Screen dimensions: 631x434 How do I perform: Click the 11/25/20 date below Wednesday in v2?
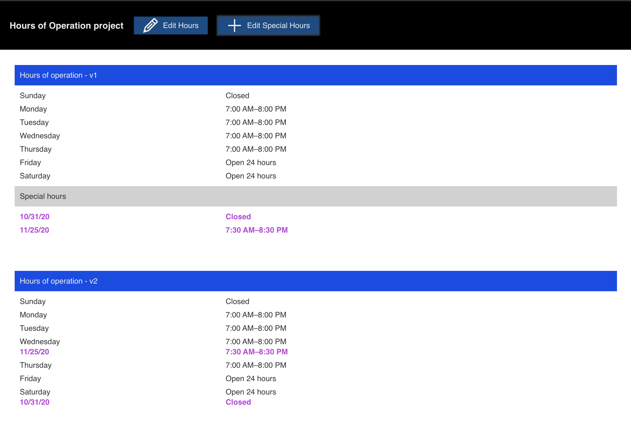(x=34, y=352)
